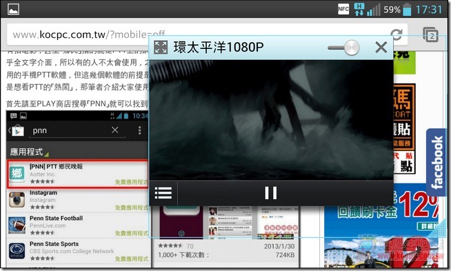Tap Aotter Inc. developer name
Image resolution: width=451 pixels, height=271 pixels.
[x=42, y=174]
